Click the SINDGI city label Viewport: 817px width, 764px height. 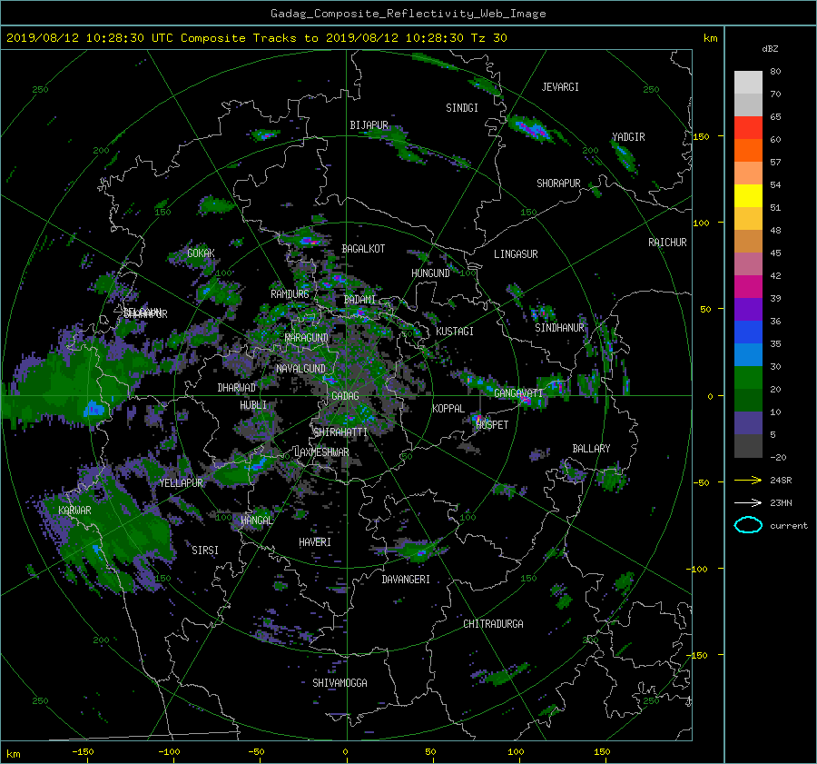point(462,108)
